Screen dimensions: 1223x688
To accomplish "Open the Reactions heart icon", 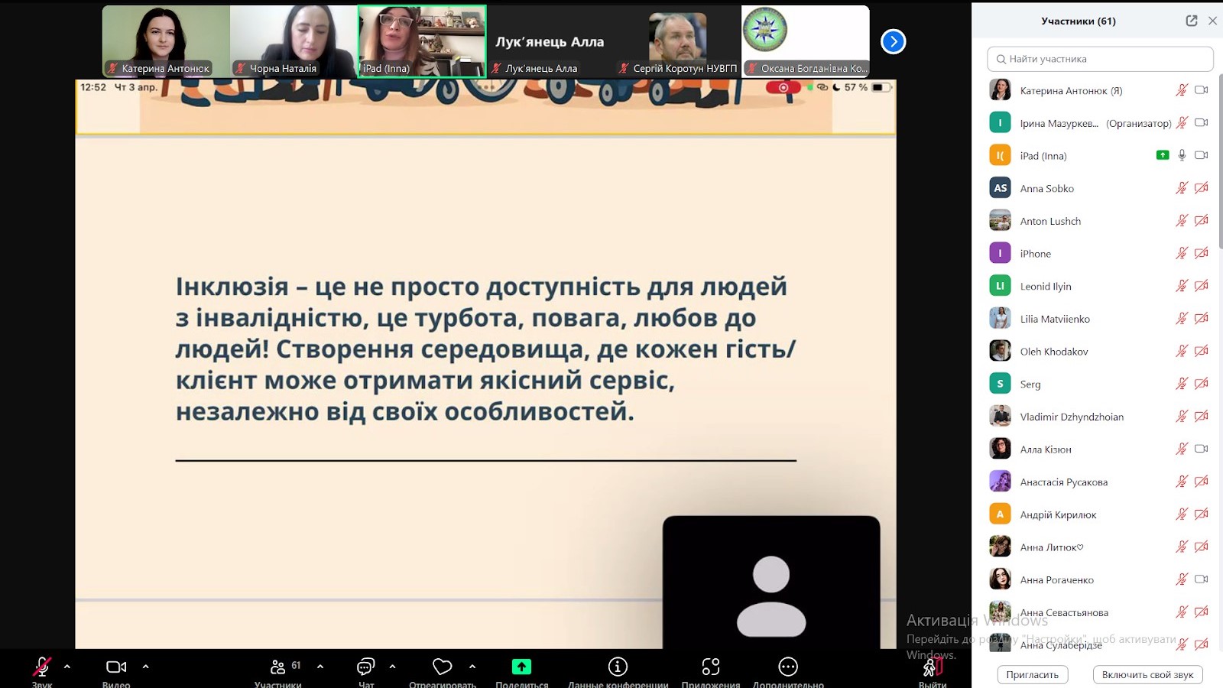I will coord(442,667).
